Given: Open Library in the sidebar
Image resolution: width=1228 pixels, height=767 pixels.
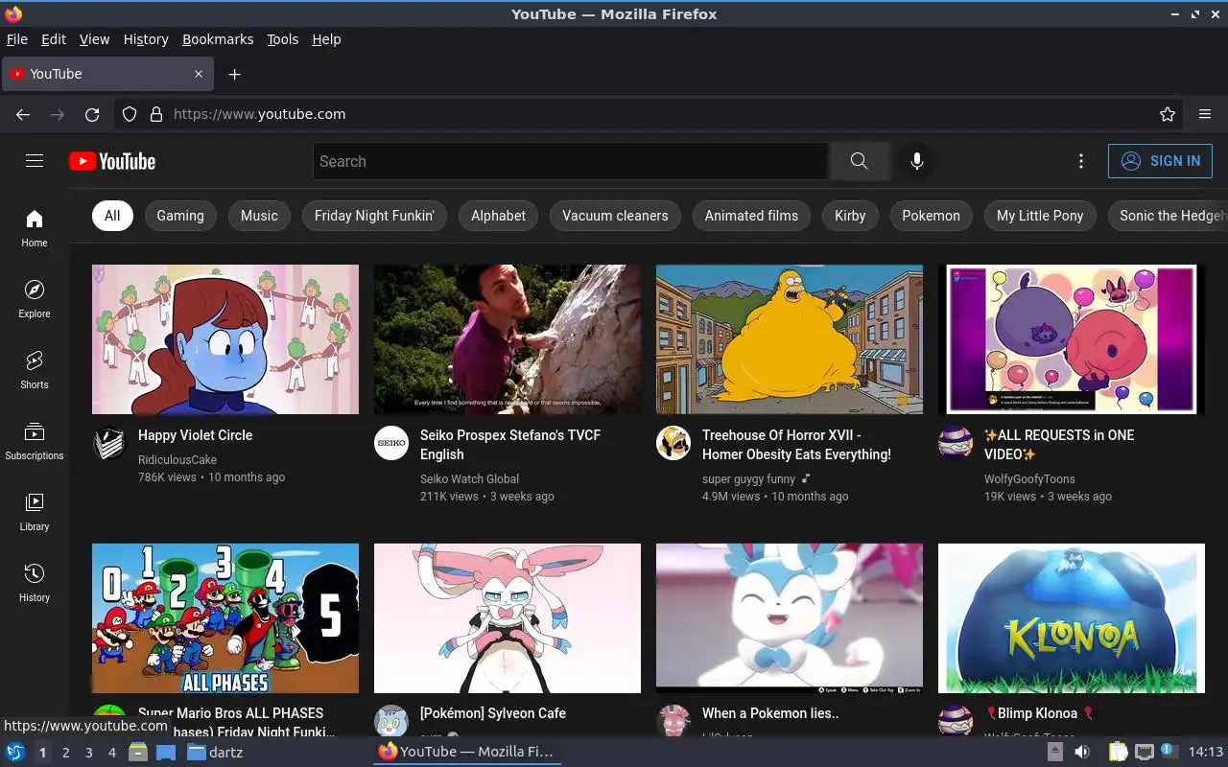Looking at the screenshot, I should coord(35,512).
